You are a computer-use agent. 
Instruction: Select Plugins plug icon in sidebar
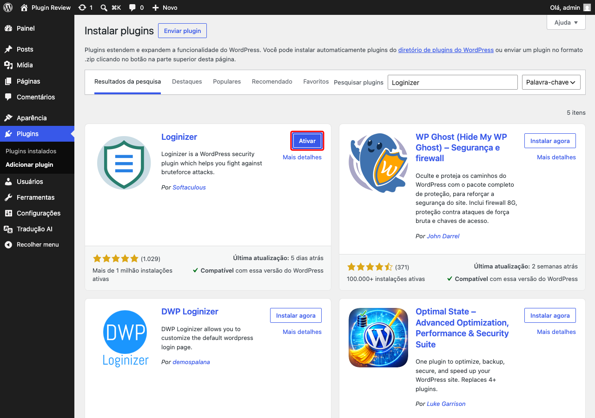click(8, 134)
